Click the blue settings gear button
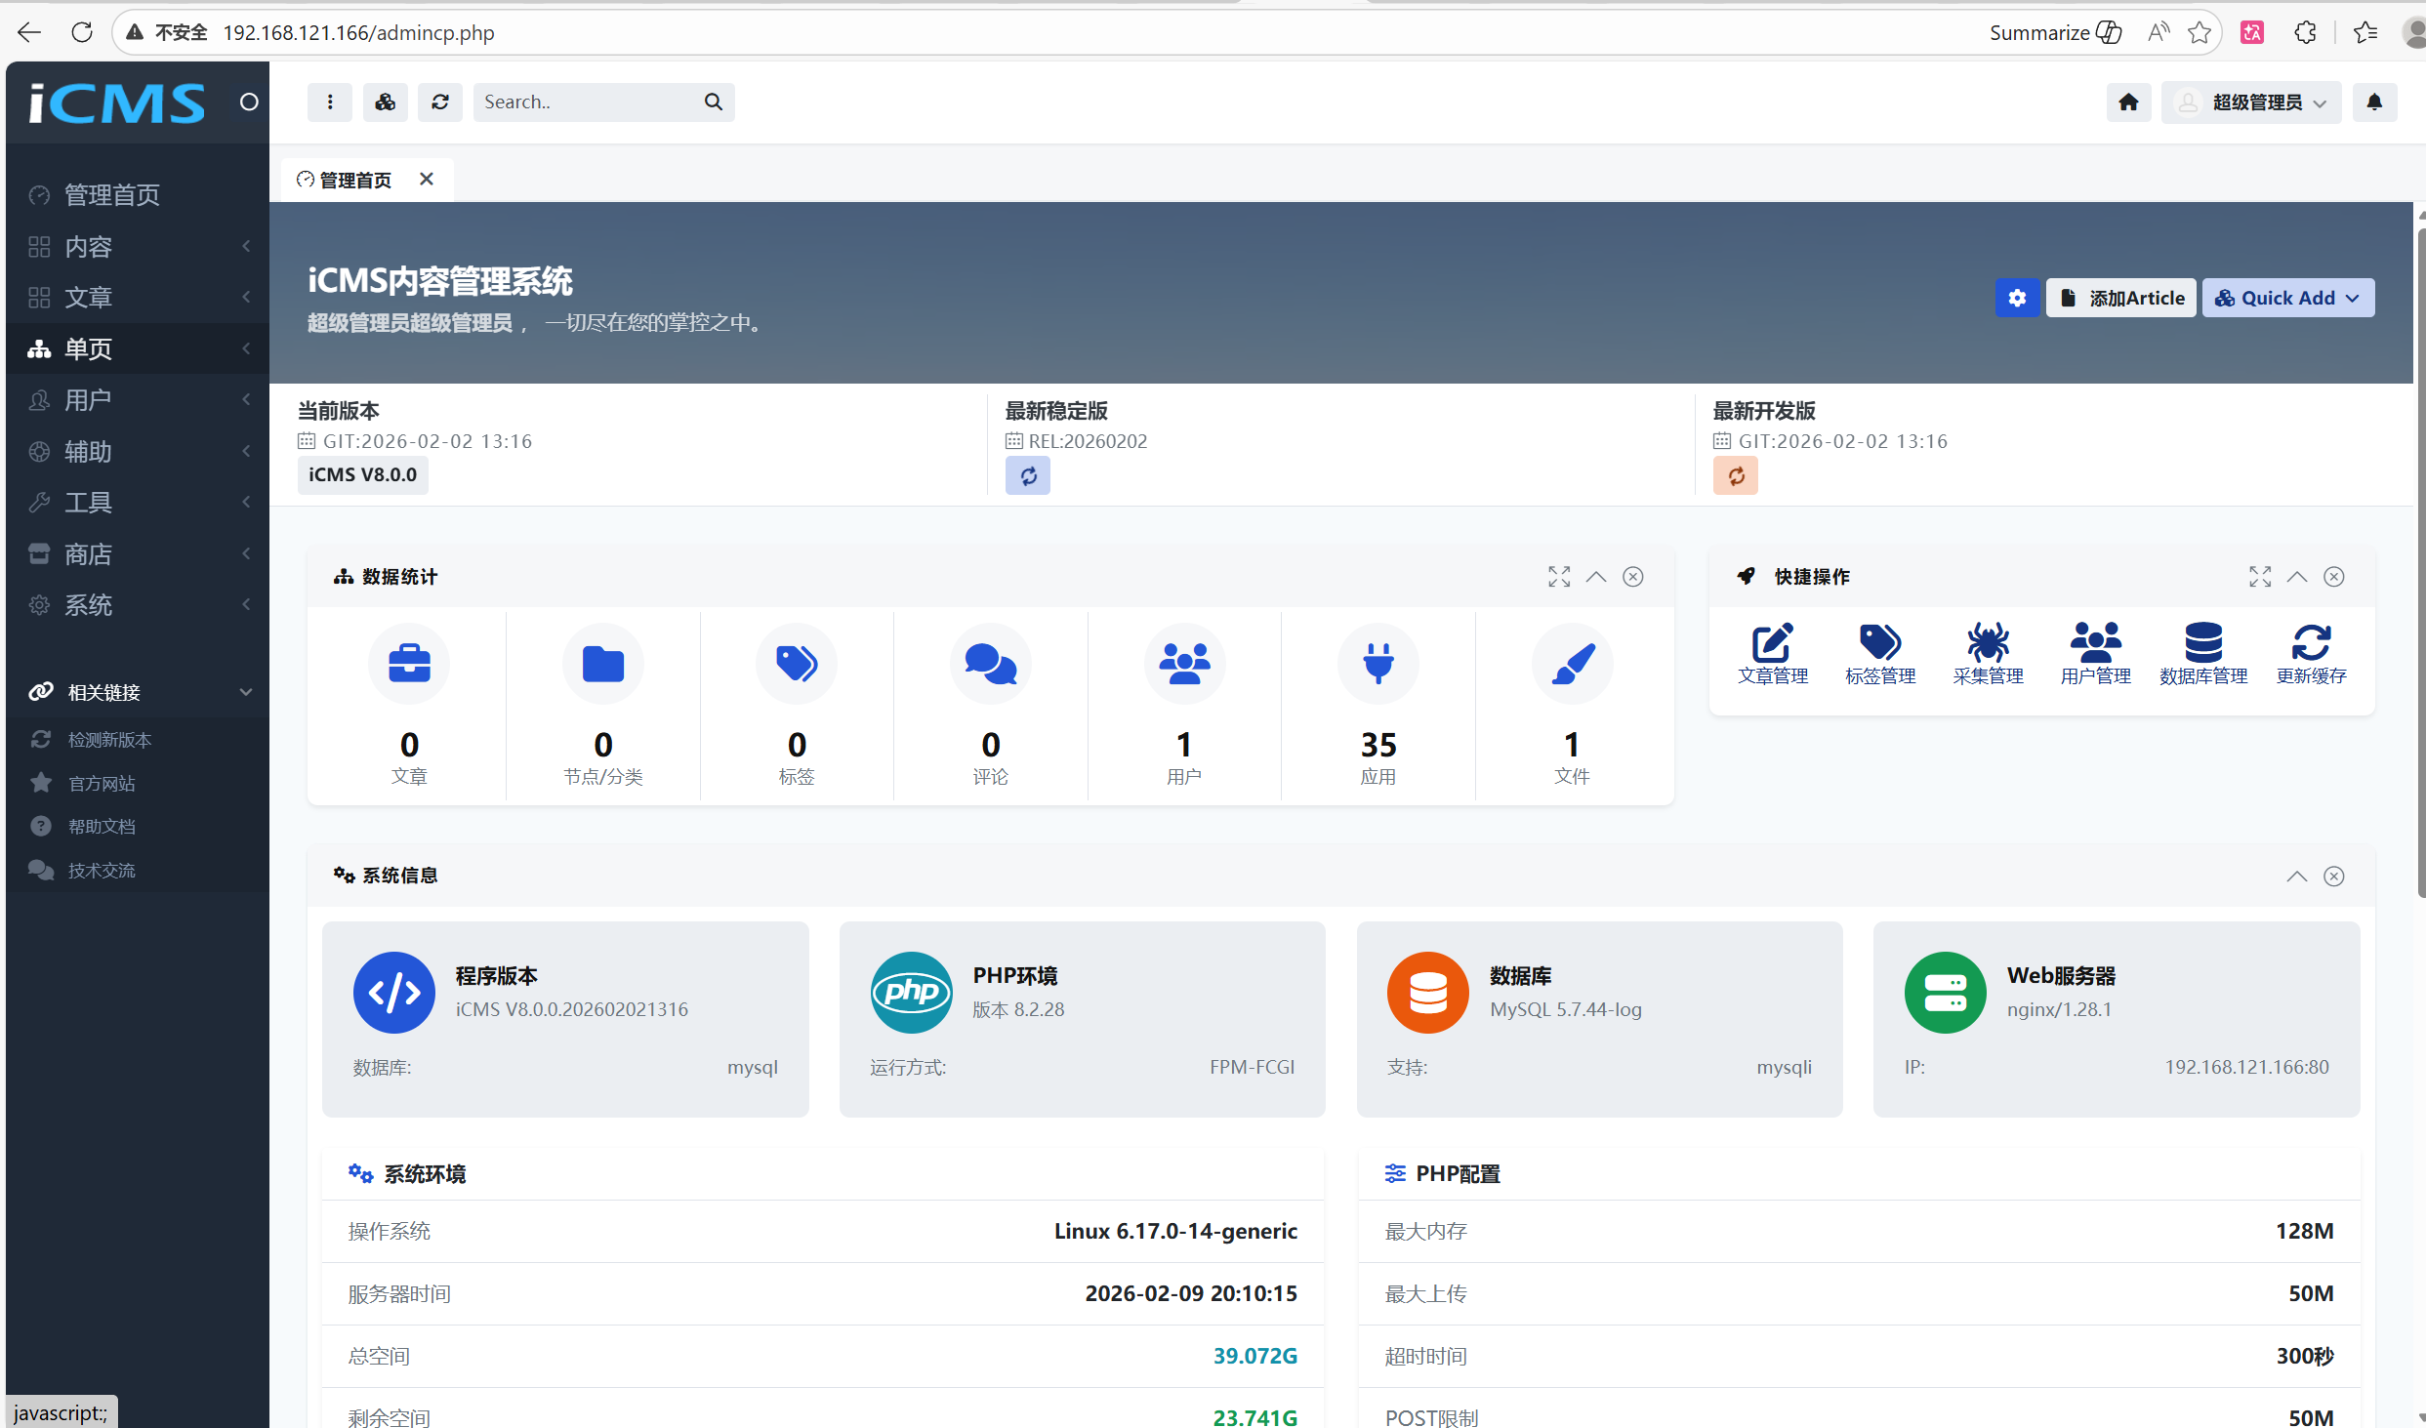Viewport: 2426px width, 1428px height. [2017, 298]
